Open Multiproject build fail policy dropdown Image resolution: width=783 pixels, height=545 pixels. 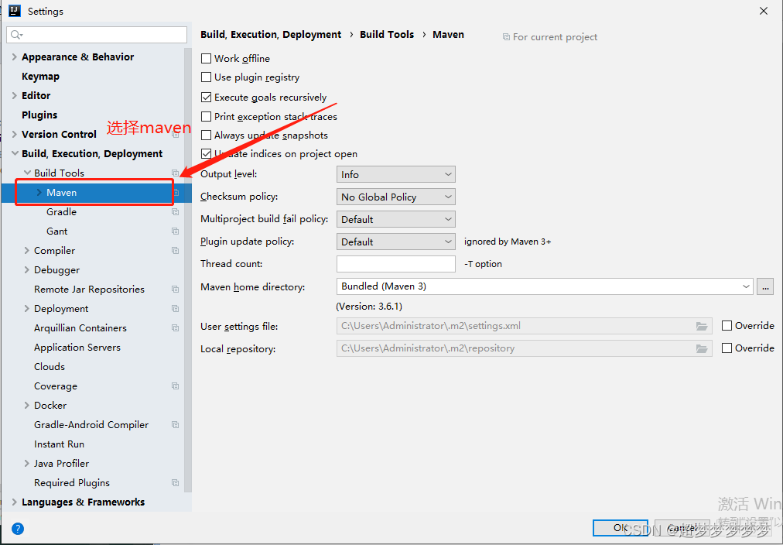click(396, 219)
